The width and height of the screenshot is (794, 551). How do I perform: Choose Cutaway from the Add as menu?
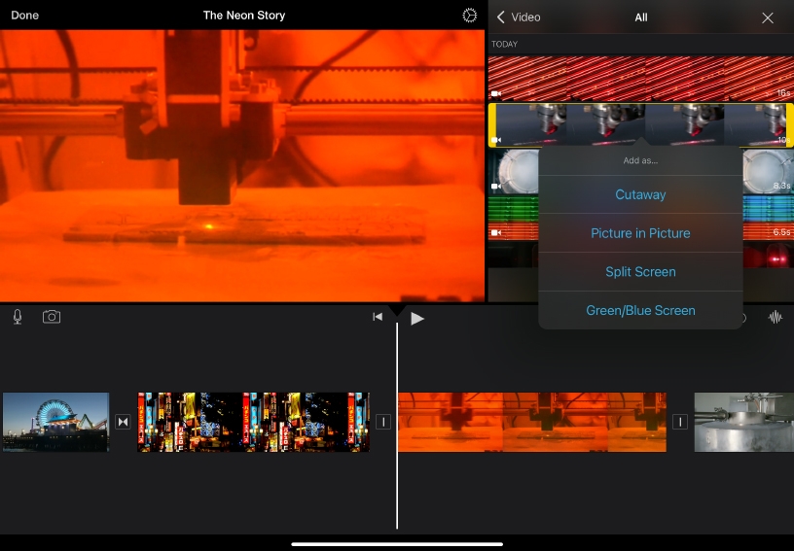pos(640,194)
